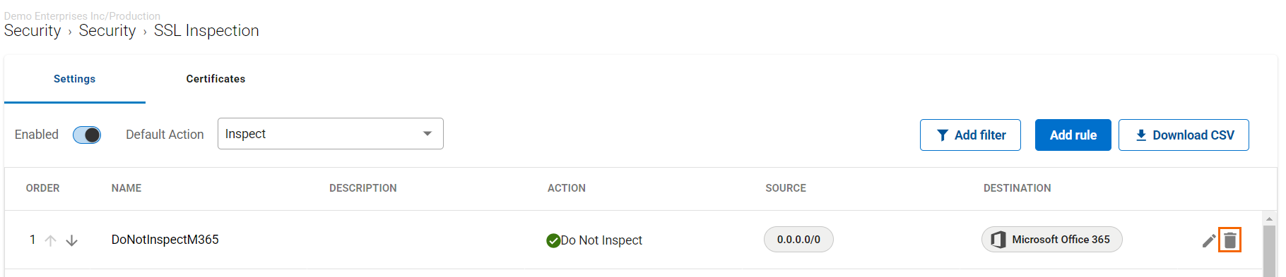Click the download arrow icon for CSV
Image resolution: width=1286 pixels, height=277 pixels.
(1141, 135)
